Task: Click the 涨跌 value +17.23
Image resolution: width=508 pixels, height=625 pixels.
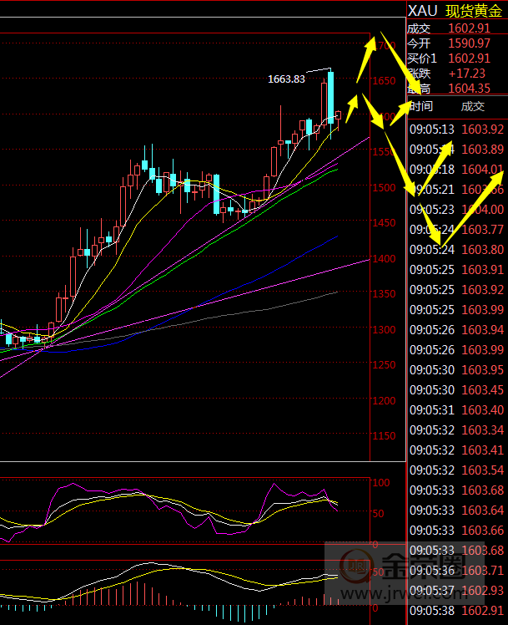Action: (x=466, y=73)
